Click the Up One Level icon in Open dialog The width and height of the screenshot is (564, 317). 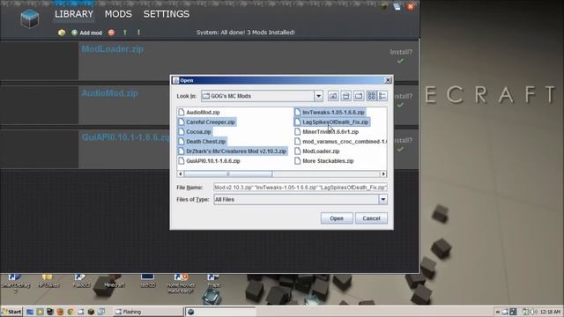333,96
